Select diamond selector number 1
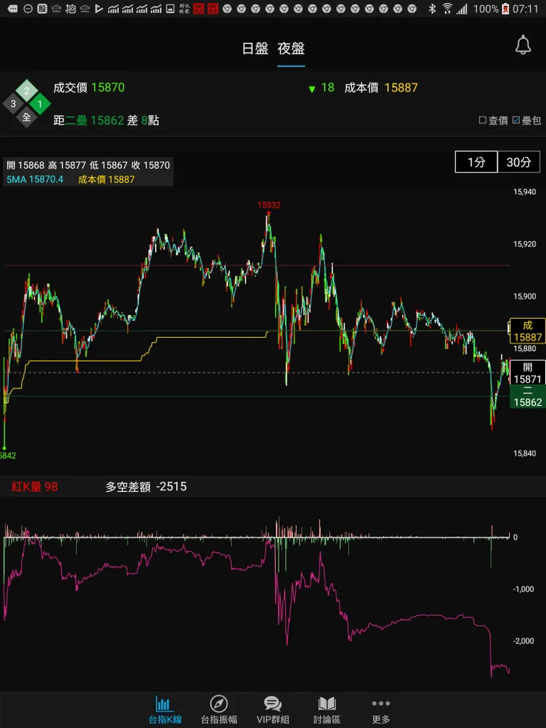546x728 pixels. click(40, 104)
